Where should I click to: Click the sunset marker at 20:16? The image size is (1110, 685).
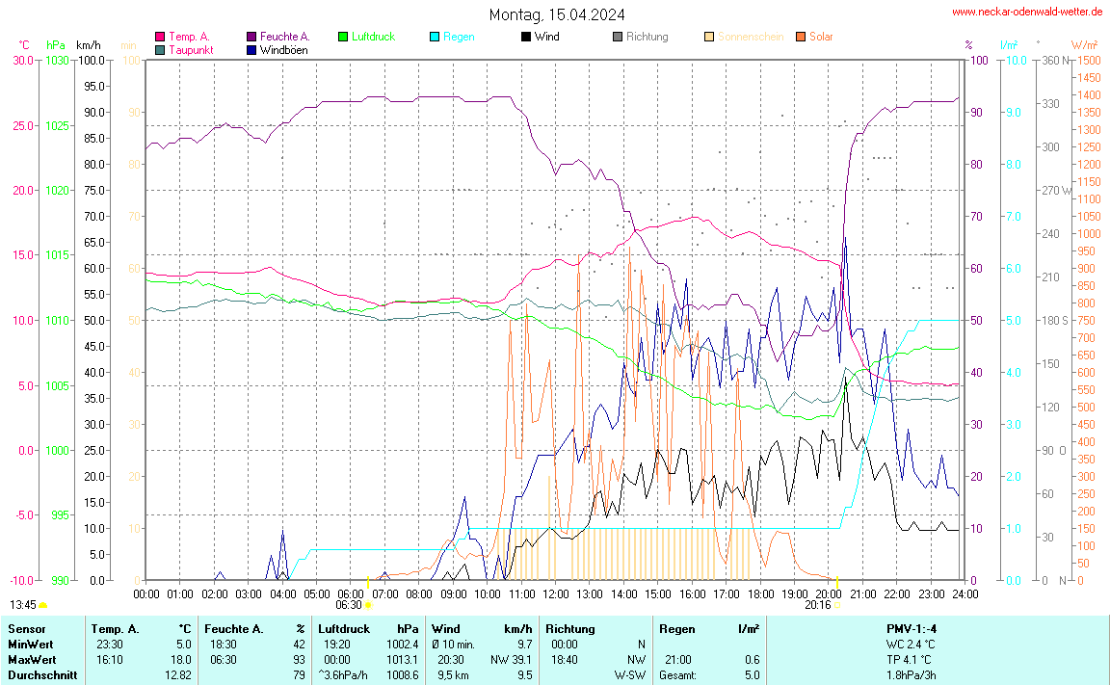[836, 605]
